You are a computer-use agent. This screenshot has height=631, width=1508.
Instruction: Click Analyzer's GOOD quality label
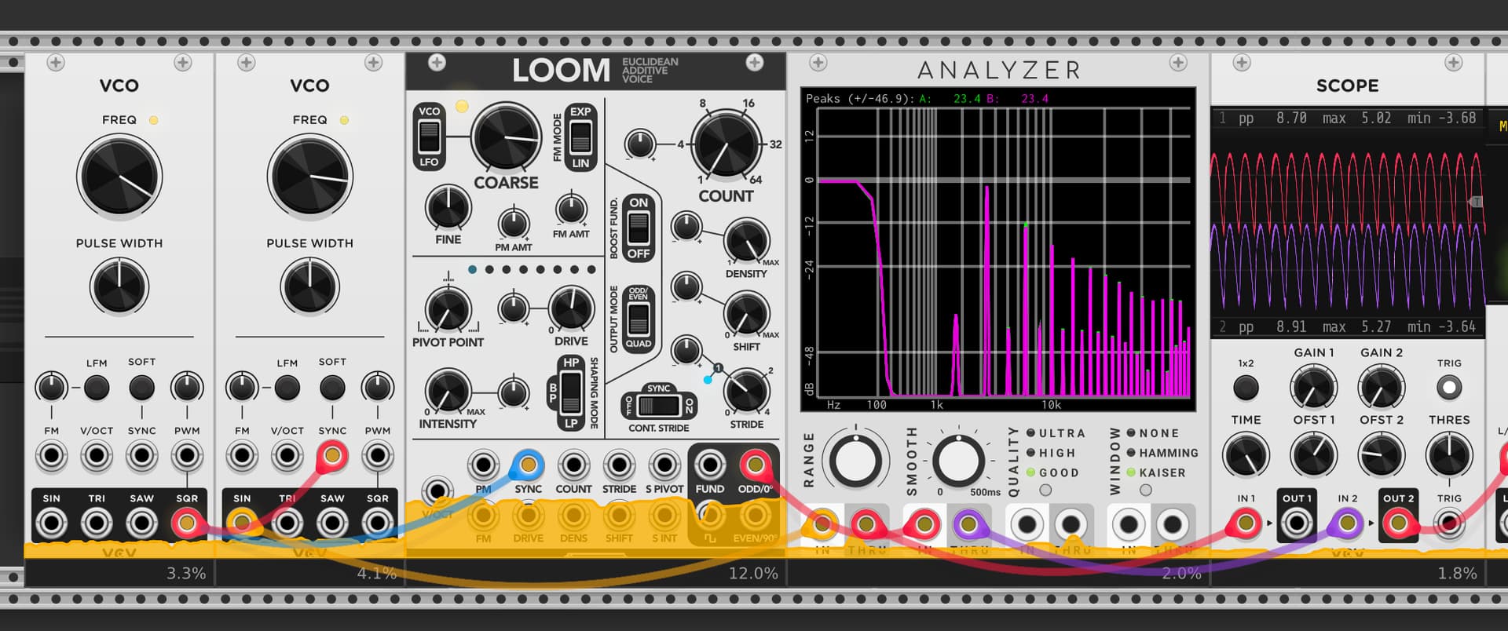point(1059,472)
